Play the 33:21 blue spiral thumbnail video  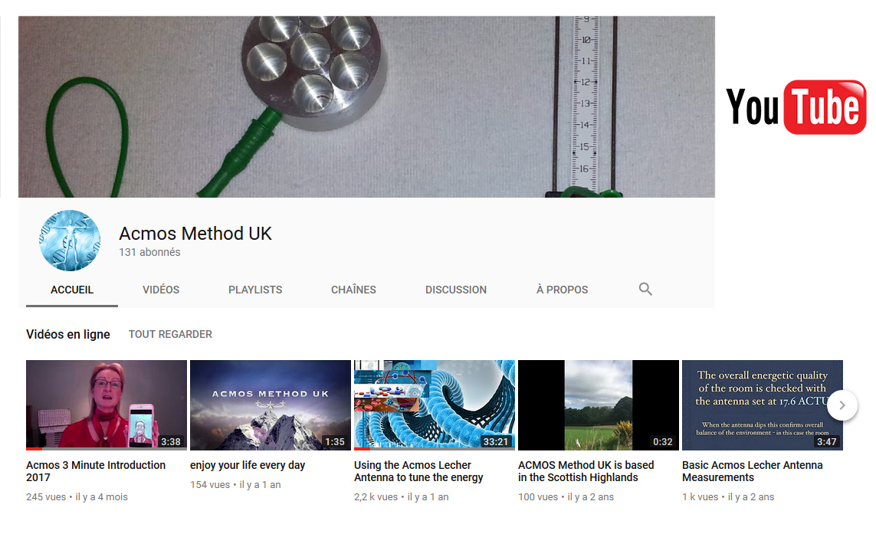(434, 405)
